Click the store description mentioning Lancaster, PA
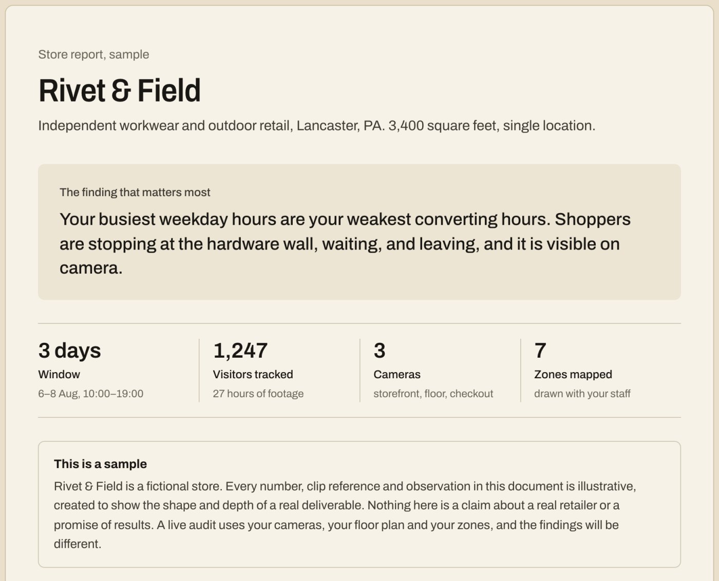This screenshot has width=719, height=581. [317, 126]
